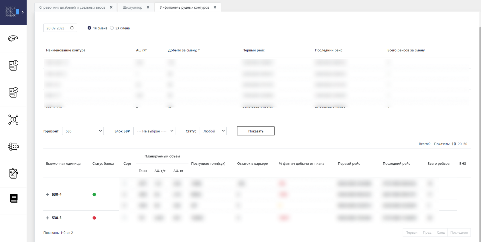Open the document info icon in sidebar
Viewport: 481px width, 242px height.
click(x=13, y=65)
